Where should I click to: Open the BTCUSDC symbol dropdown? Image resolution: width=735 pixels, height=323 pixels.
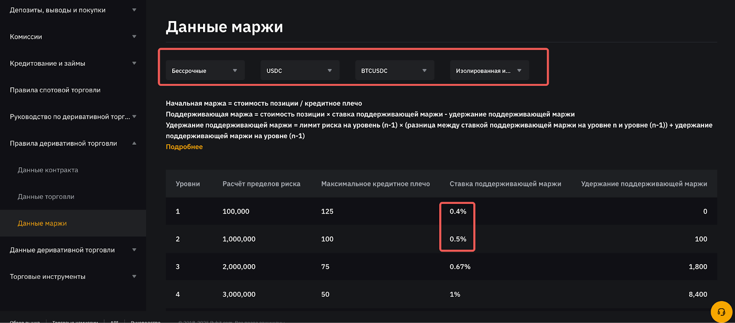coord(394,71)
